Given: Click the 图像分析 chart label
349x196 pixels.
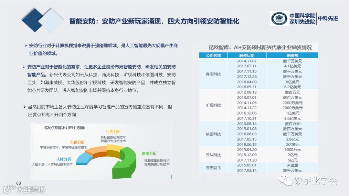Looking at the screenshot, I should tap(149, 153).
